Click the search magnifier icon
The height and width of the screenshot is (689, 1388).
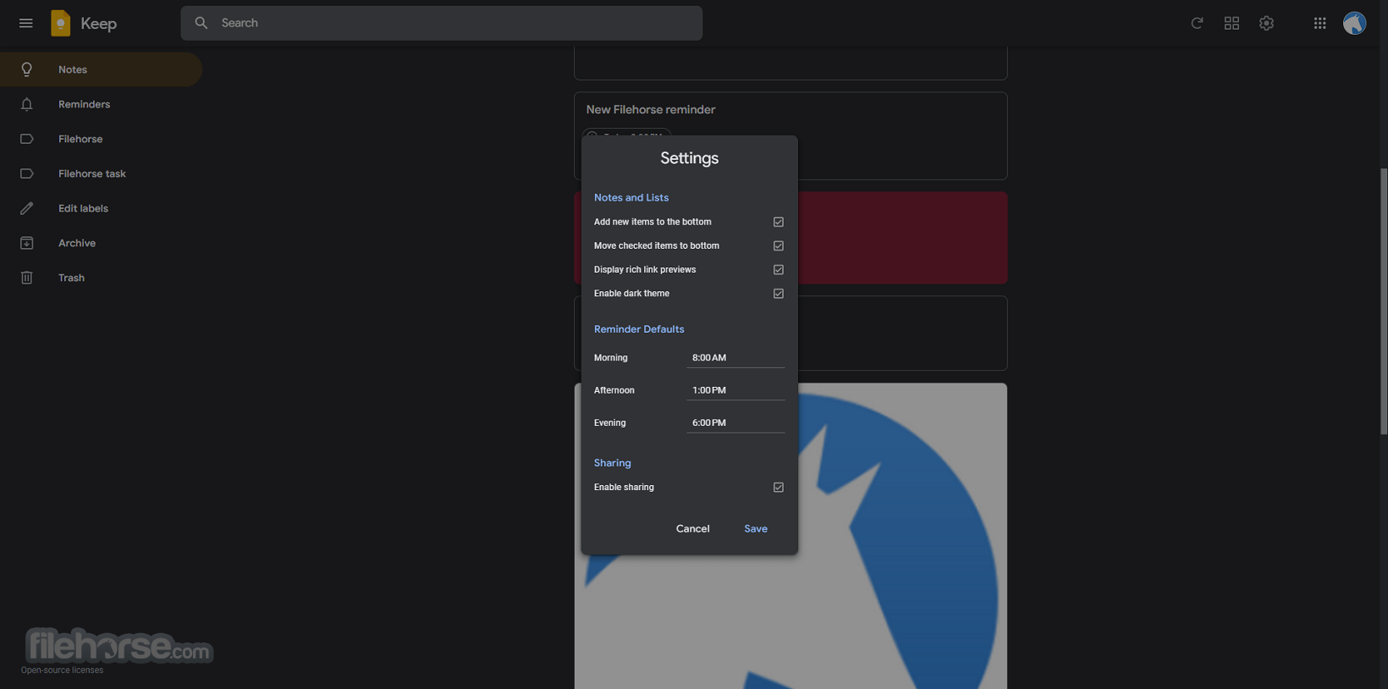201,23
